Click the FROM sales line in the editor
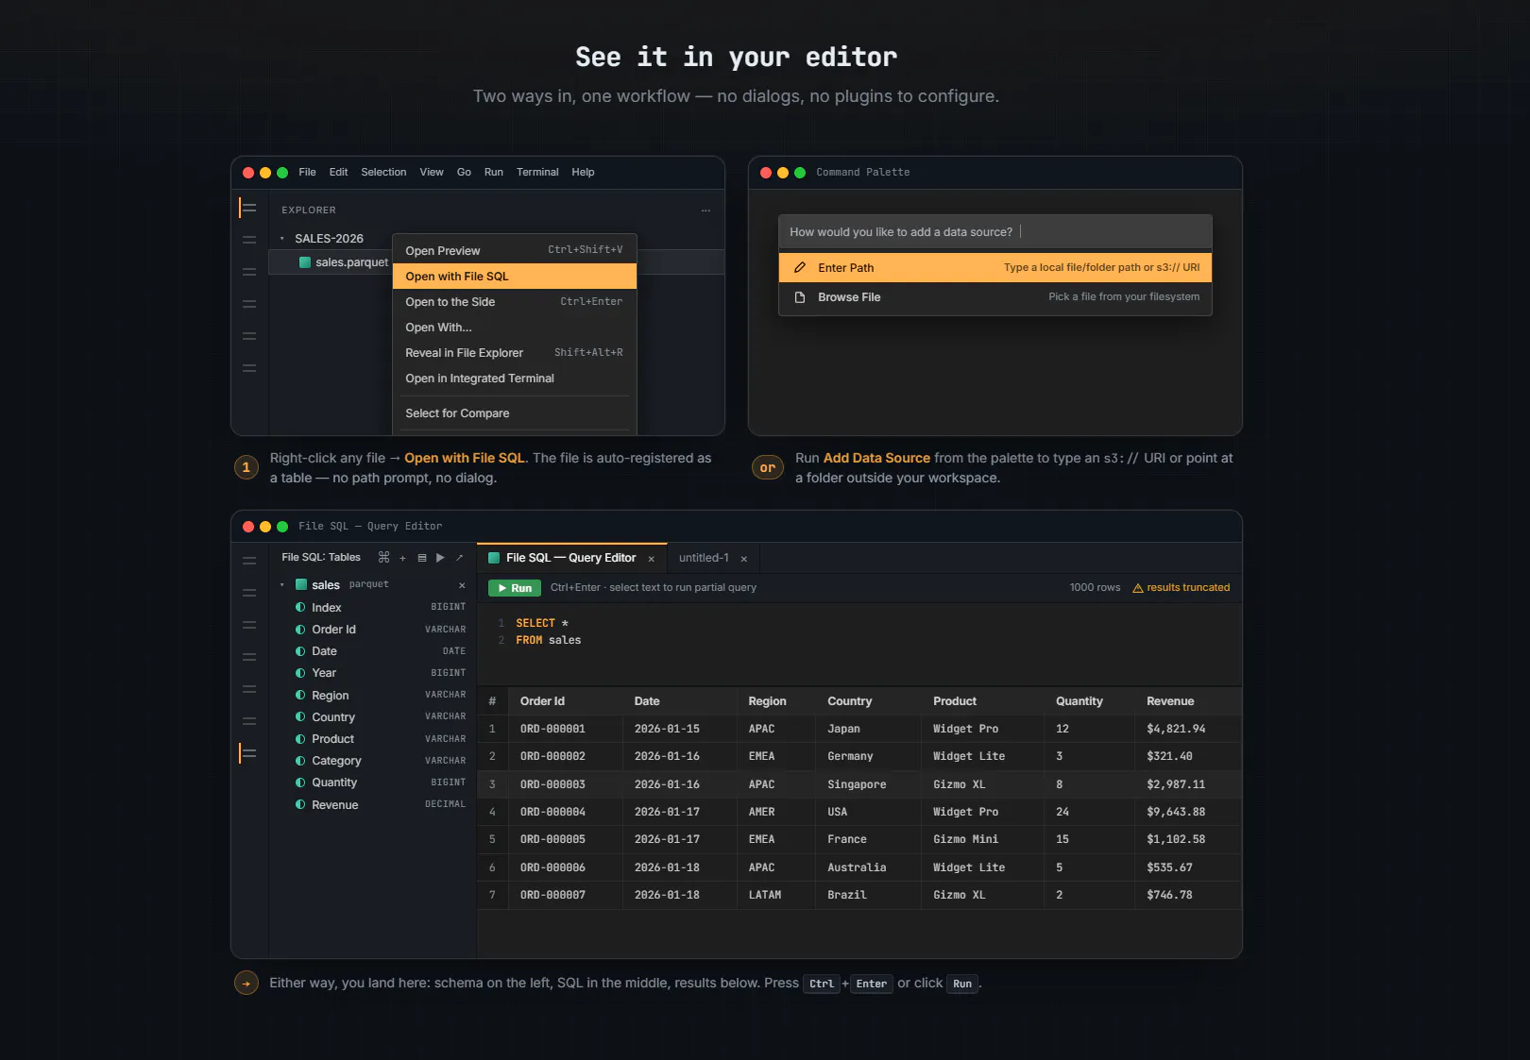This screenshot has height=1060, width=1530. click(x=548, y=640)
